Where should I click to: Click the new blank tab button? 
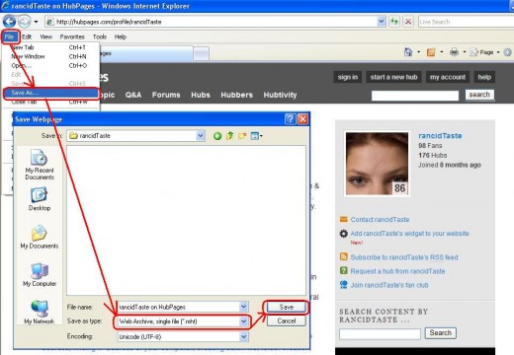(201, 53)
